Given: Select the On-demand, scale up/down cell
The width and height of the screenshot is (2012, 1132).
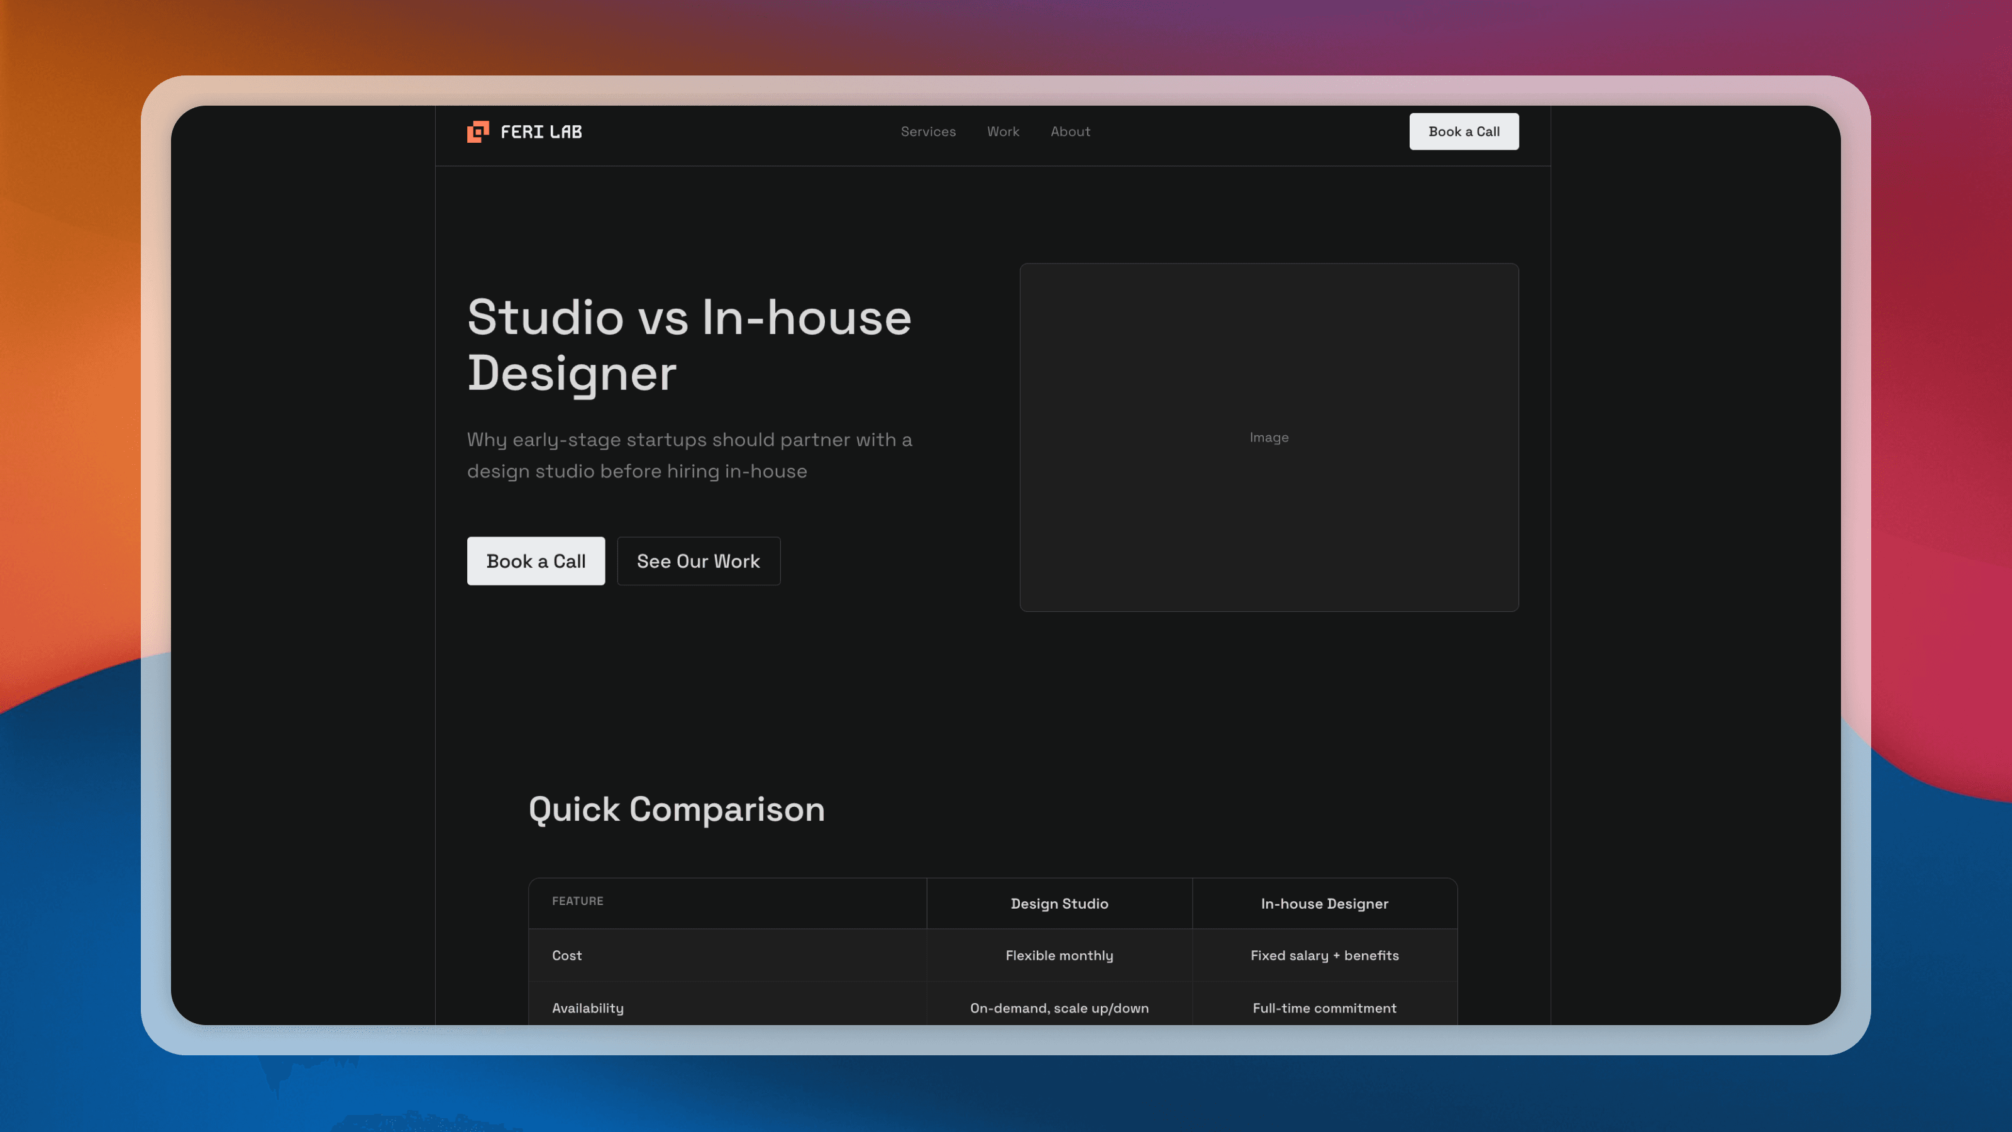Looking at the screenshot, I should pos(1059,1007).
